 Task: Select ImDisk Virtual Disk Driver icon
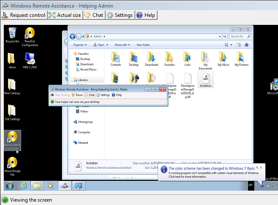(x=12, y=140)
